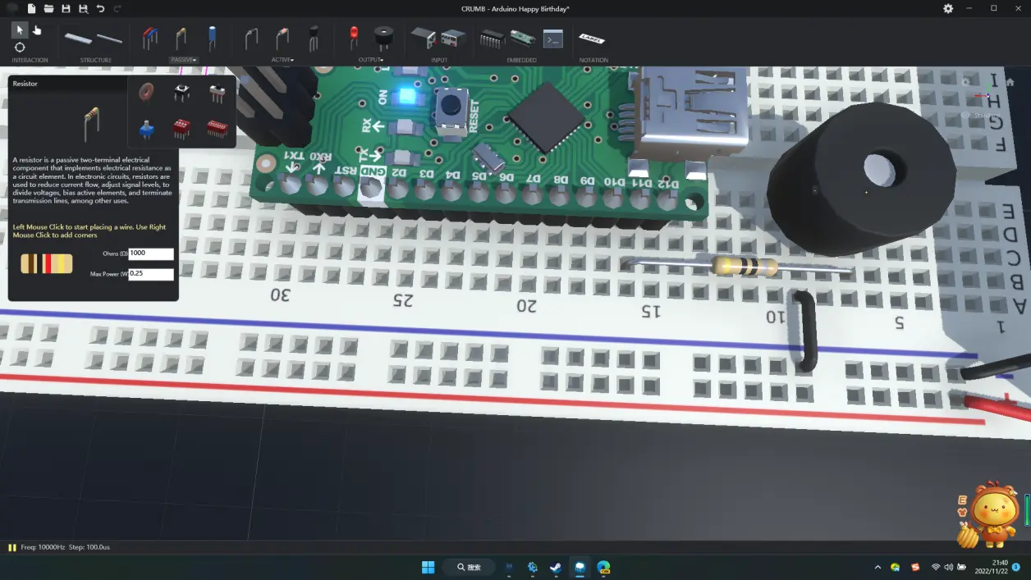Choose the transistor active component
1031x580 pixels.
point(314,38)
